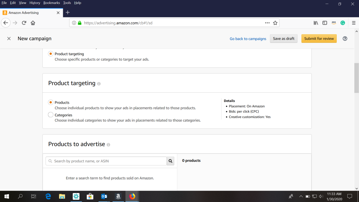359x202 pixels.
Task: Open the Amazon app in the taskbar
Action: click(118, 196)
